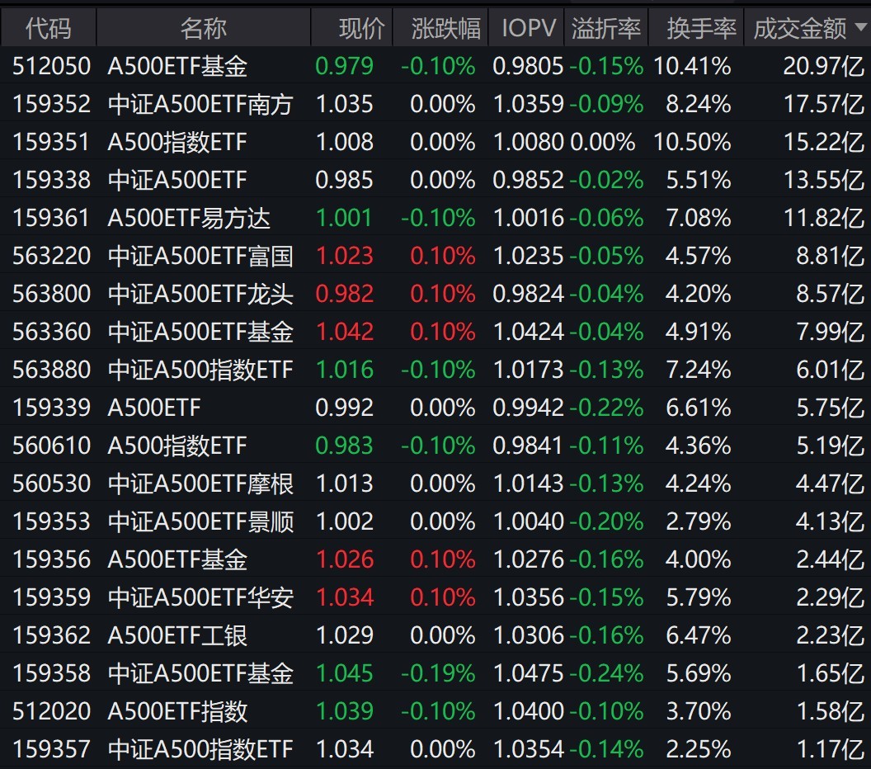Image resolution: width=871 pixels, height=769 pixels.
Task: Select code 563360
Action: tap(51, 332)
